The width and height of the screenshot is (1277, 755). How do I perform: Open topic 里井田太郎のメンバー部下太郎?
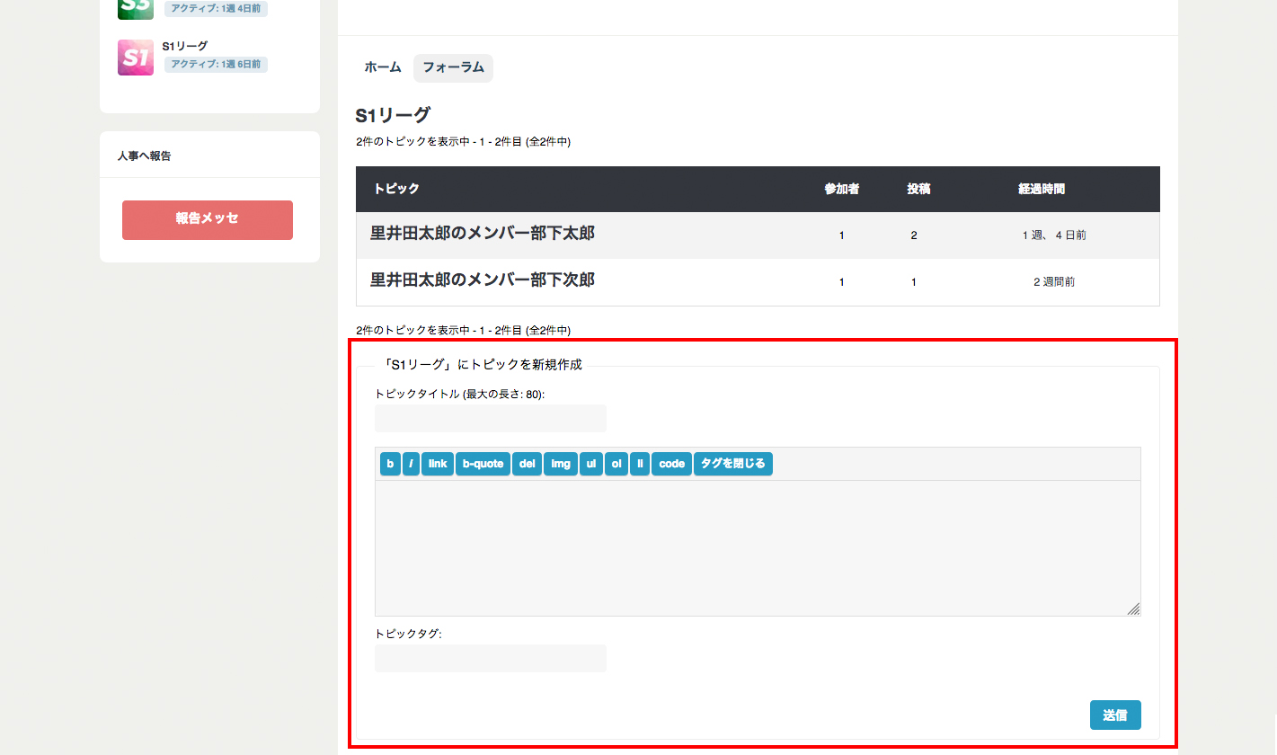(483, 234)
